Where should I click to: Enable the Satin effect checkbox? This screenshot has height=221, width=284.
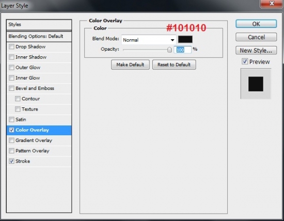(x=11, y=120)
